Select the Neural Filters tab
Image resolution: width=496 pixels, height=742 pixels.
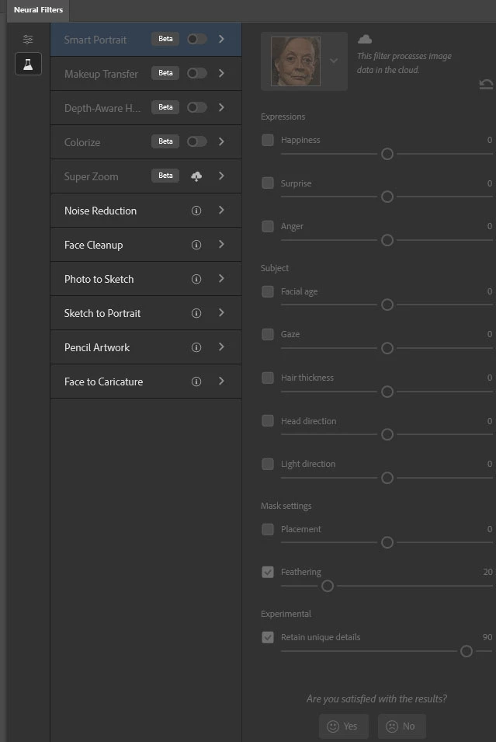click(x=36, y=10)
